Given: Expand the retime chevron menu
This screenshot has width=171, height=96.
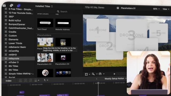Looking at the screenshot, I should (104, 74).
